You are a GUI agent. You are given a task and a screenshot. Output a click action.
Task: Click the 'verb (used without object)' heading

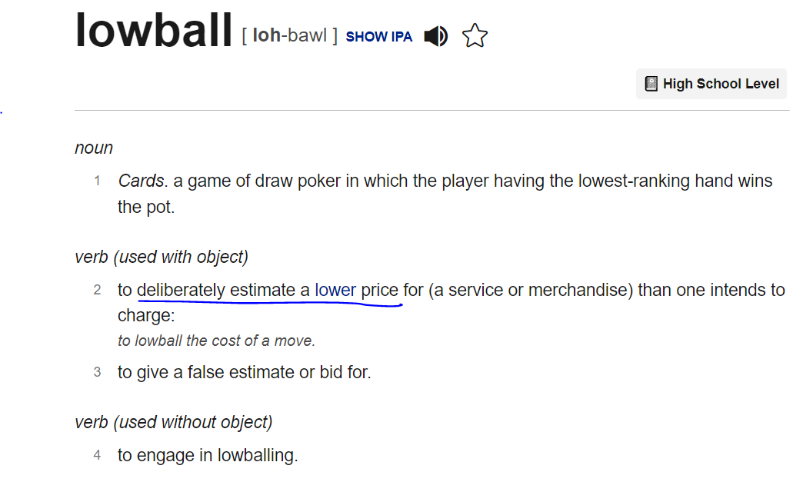[x=174, y=422]
